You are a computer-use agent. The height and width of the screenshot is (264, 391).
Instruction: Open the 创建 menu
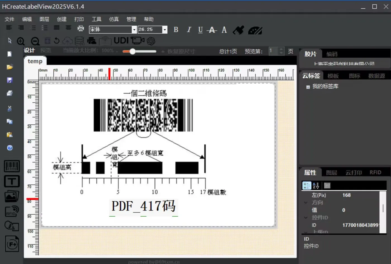(x=62, y=19)
